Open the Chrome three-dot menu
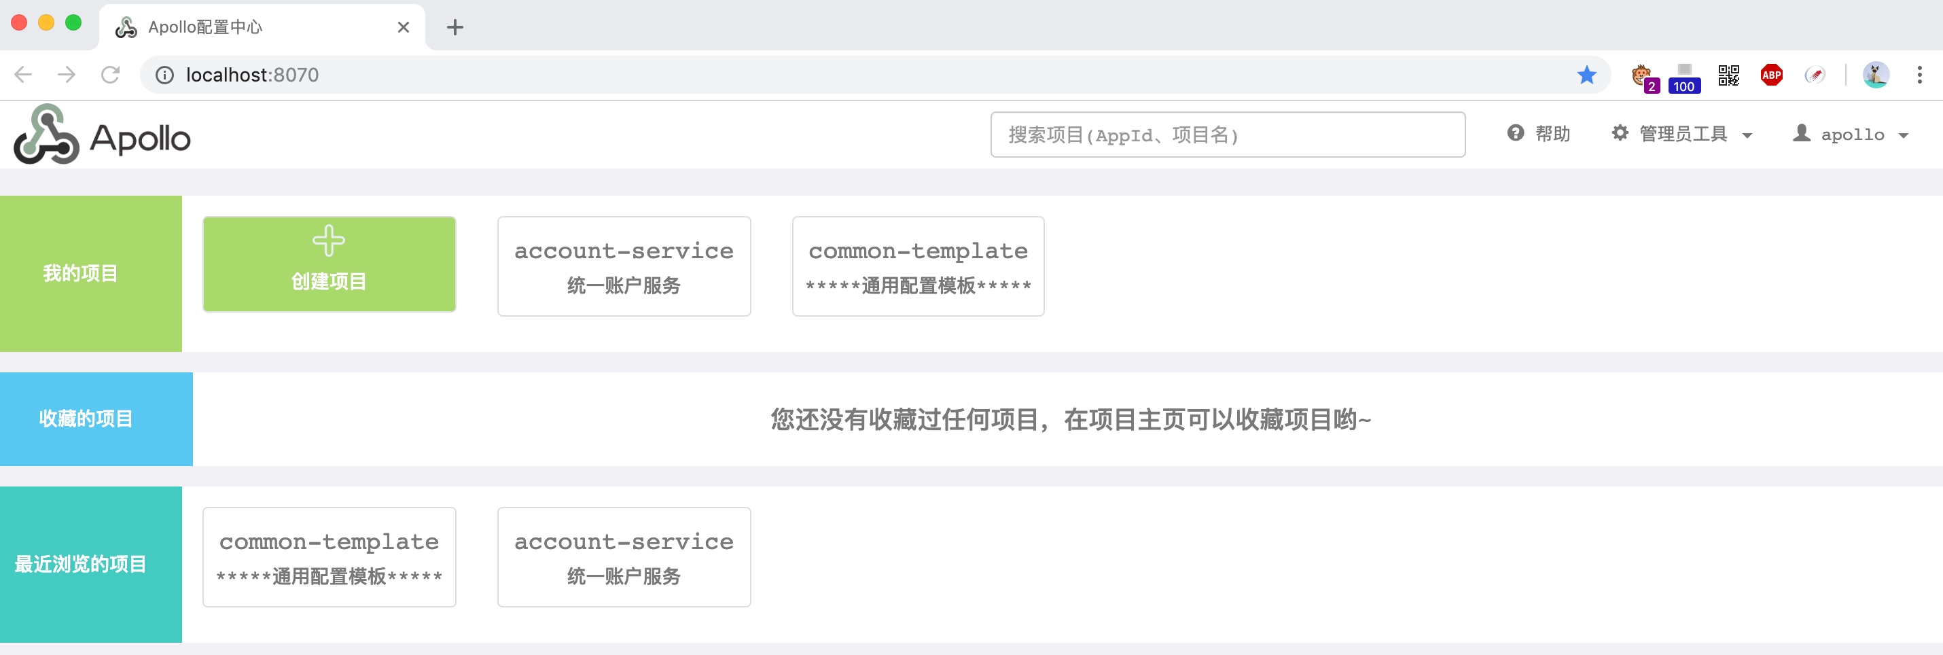 coord(1919,75)
